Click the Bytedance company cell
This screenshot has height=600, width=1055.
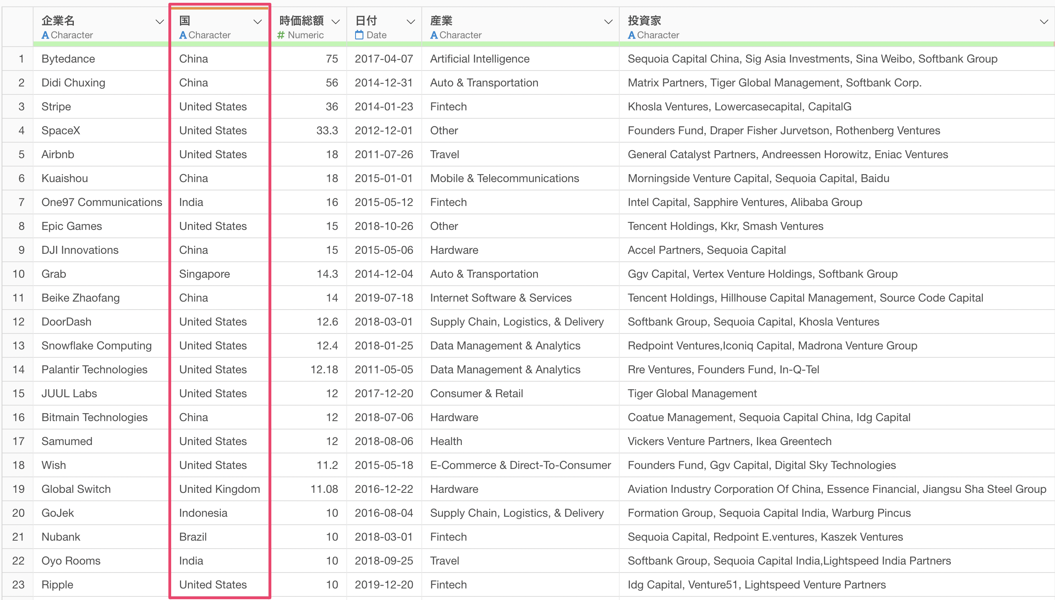pos(101,59)
